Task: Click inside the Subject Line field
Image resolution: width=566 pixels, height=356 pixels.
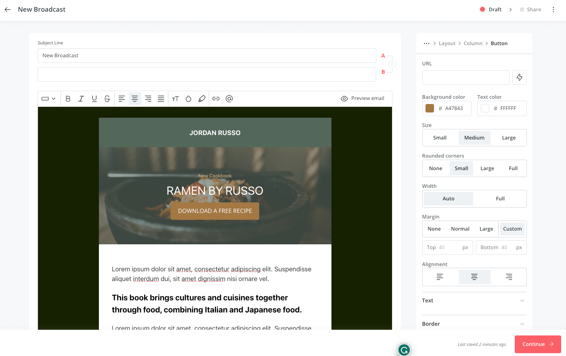Action: click(207, 56)
